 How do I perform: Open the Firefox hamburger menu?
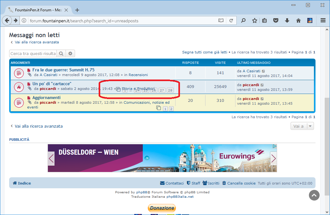click(x=323, y=21)
